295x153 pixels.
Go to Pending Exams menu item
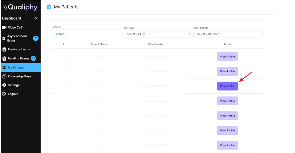click(x=18, y=58)
